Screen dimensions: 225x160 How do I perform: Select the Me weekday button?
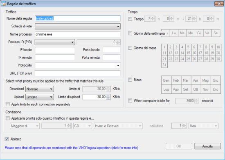coord(191,33)
